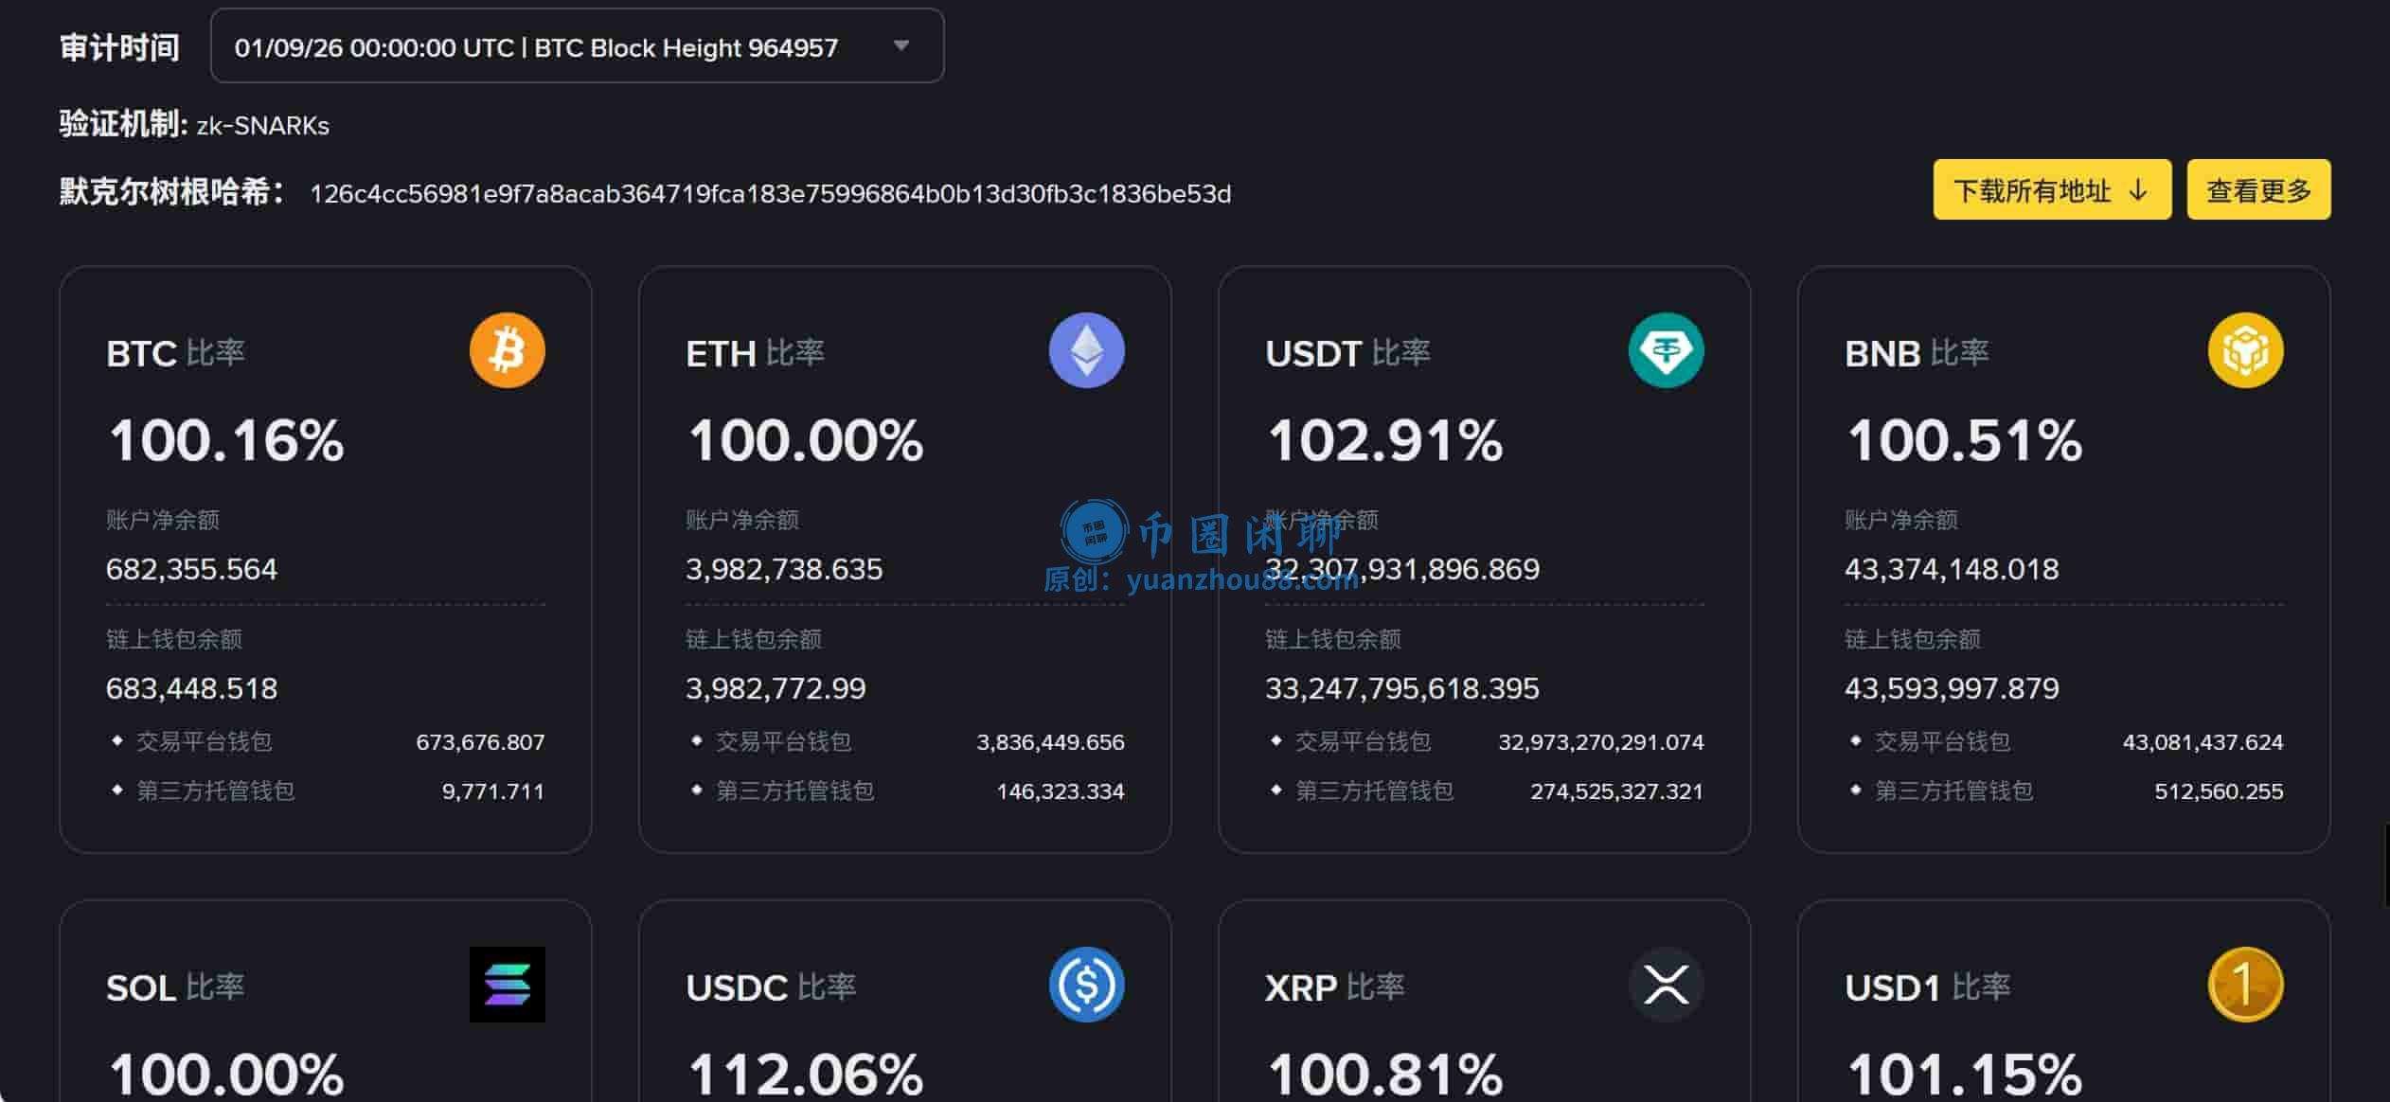Click the BNB 比率 heading

pos(1917,353)
